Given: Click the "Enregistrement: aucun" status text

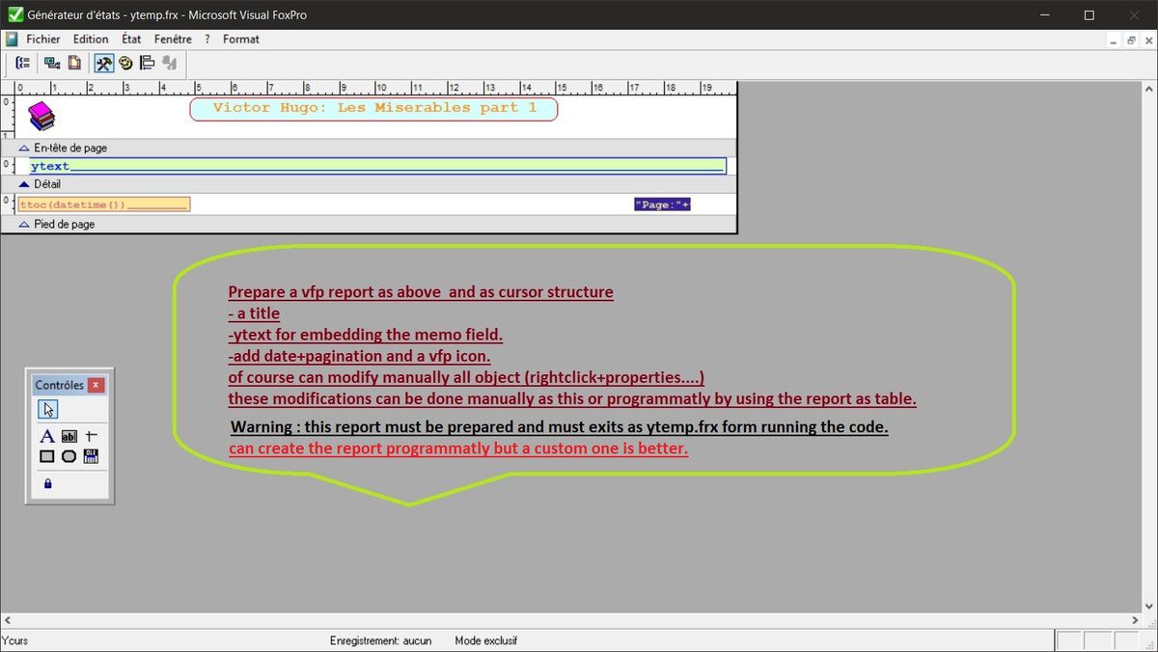Looking at the screenshot, I should [x=380, y=640].
